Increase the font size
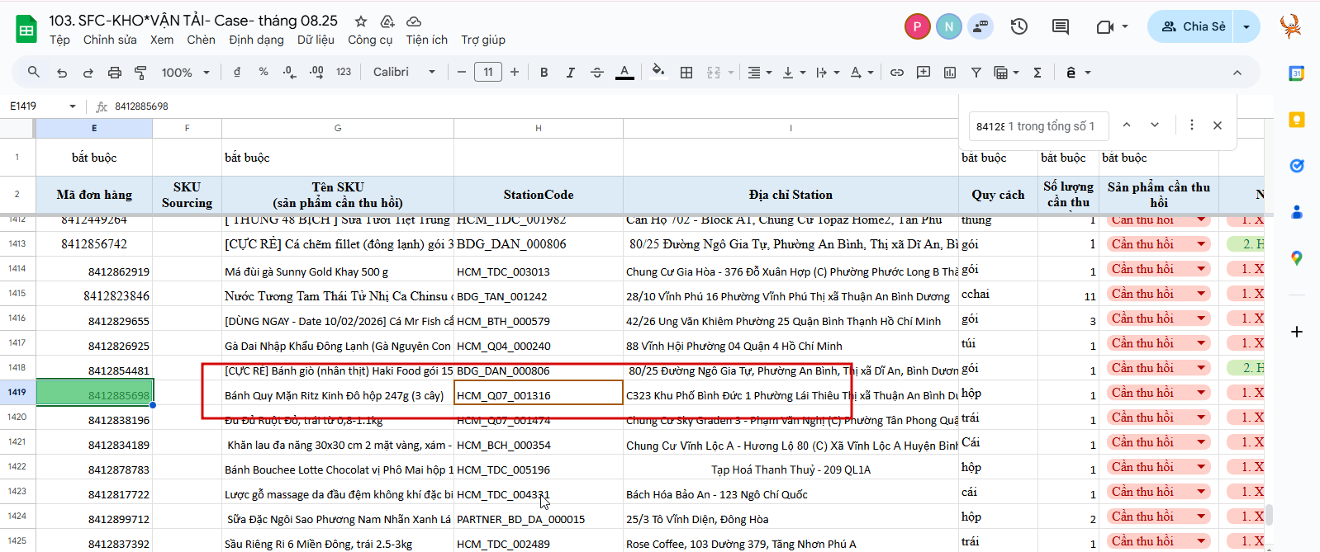 515,73
